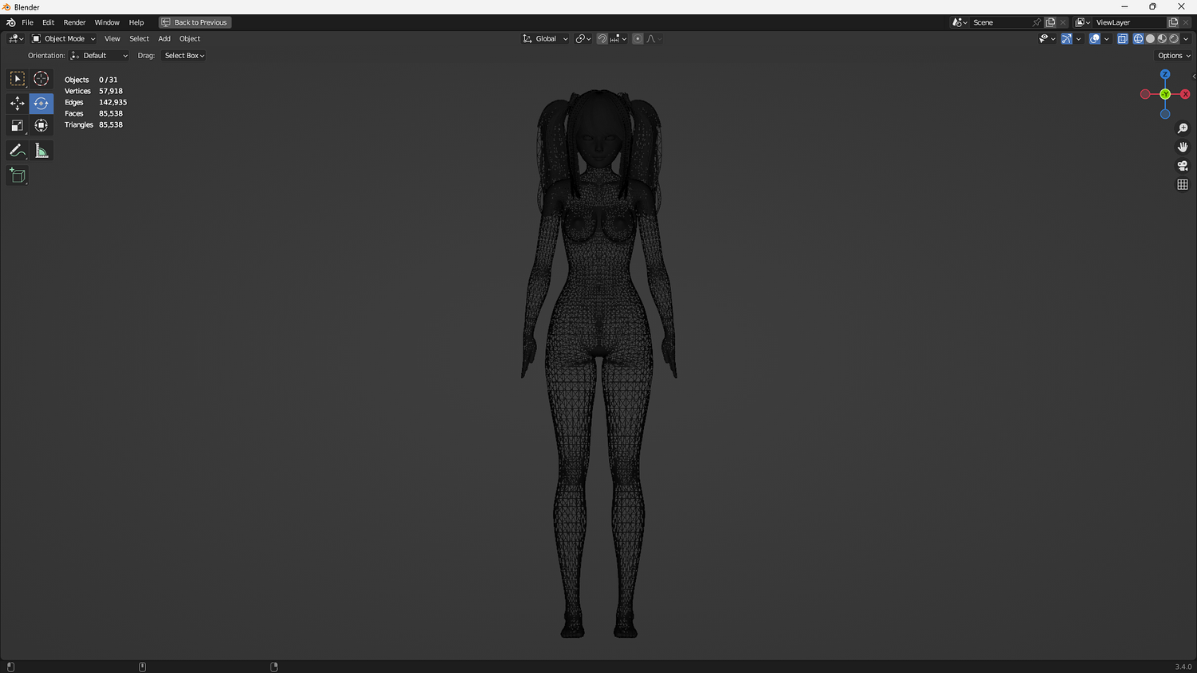Screen dimensions: 1197x673
Task: Switch to Rendered shading
Action: [1174, 38]
